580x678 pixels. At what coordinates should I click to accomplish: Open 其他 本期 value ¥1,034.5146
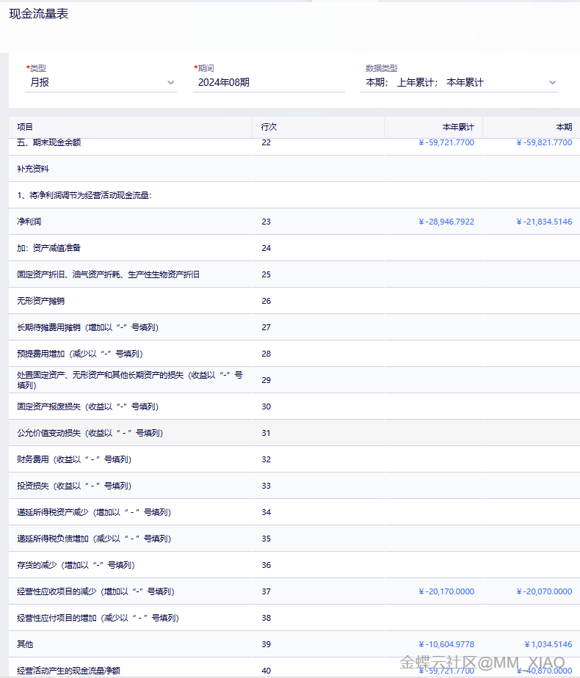click(548, 644)
